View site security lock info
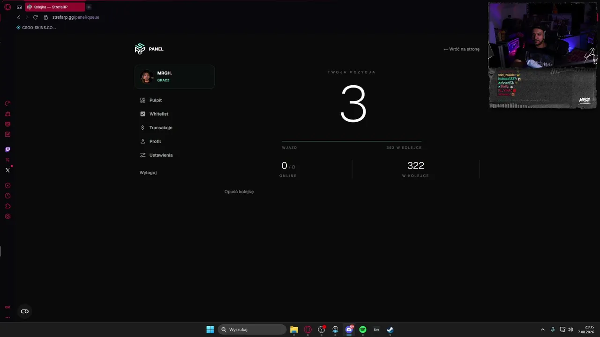 pos(45,17)
